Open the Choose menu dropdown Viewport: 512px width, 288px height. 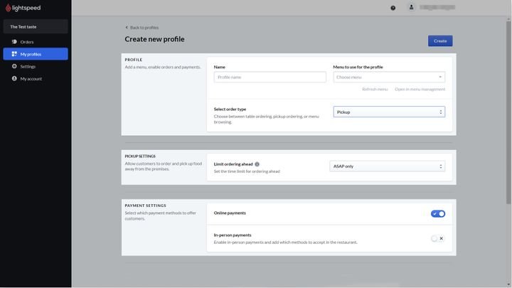coord(389,77)
